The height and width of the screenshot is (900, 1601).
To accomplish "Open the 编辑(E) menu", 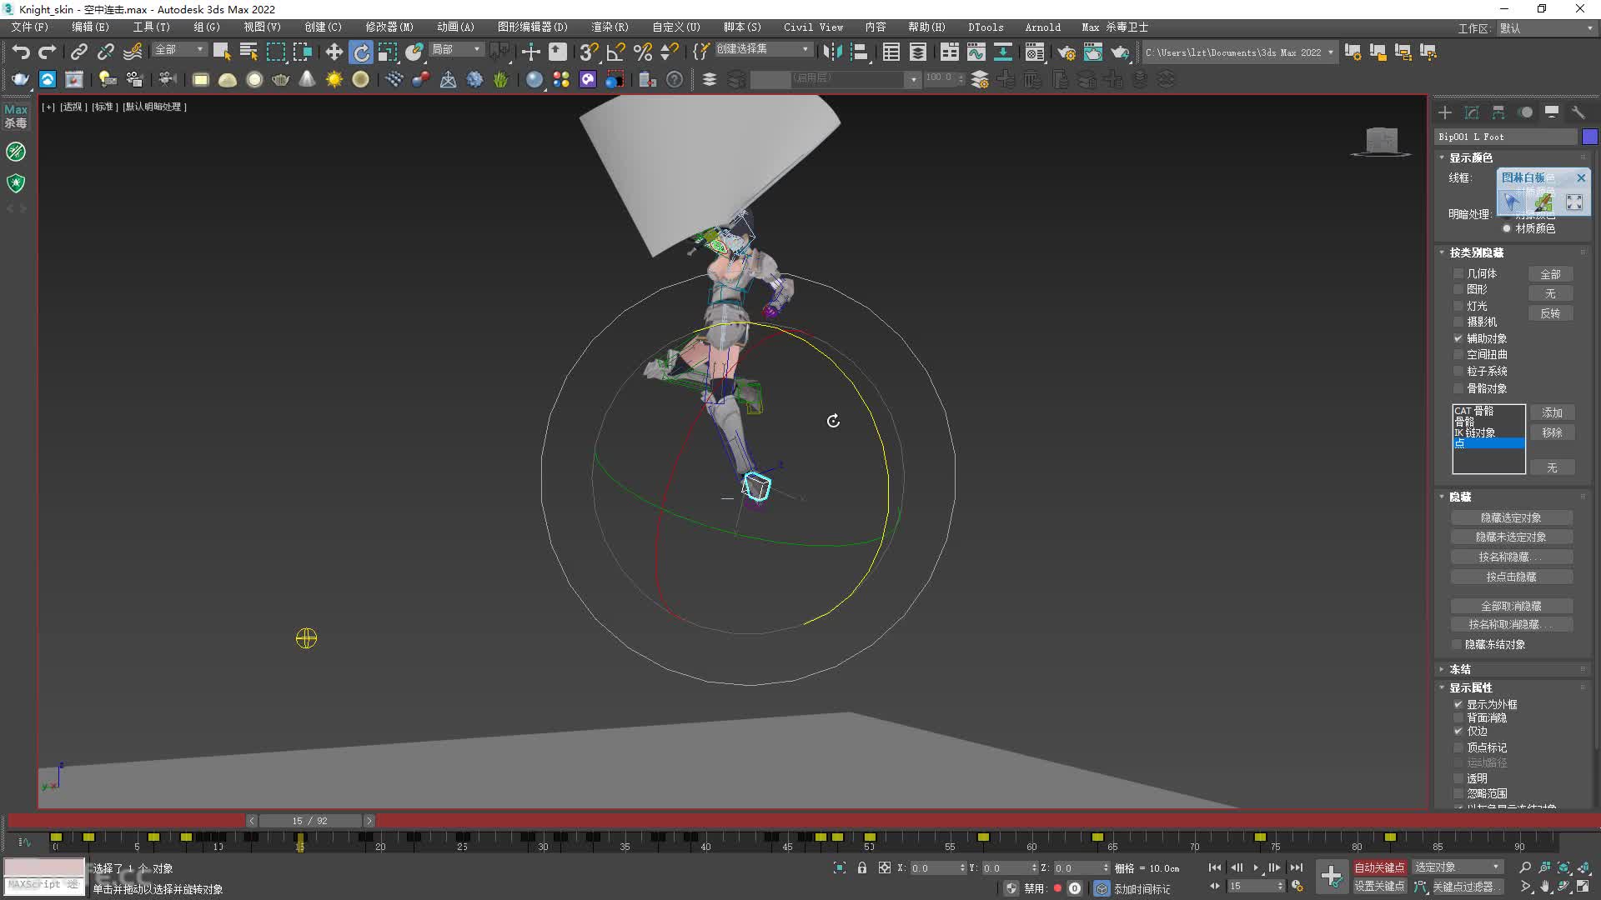I will (90, 27).
